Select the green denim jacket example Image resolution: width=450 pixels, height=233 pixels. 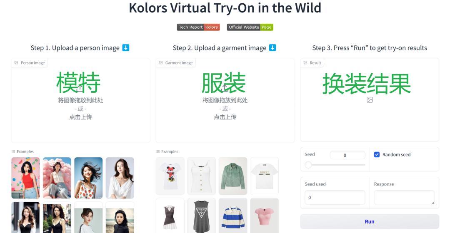point(233,176)
